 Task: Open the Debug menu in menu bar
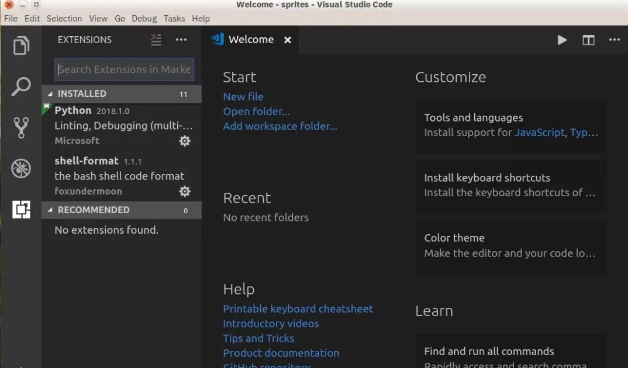[x=144, y=18]
